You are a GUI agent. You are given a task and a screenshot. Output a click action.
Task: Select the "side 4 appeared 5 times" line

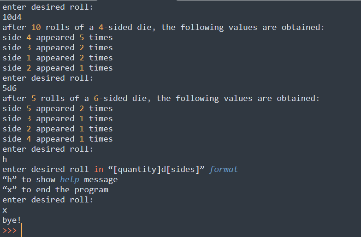click(57, 37)
